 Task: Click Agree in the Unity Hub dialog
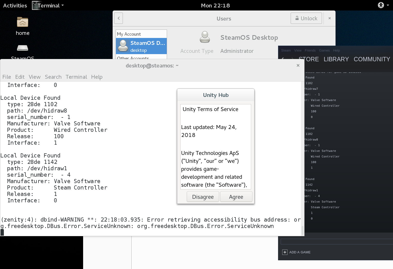click(x=236, y=197)
